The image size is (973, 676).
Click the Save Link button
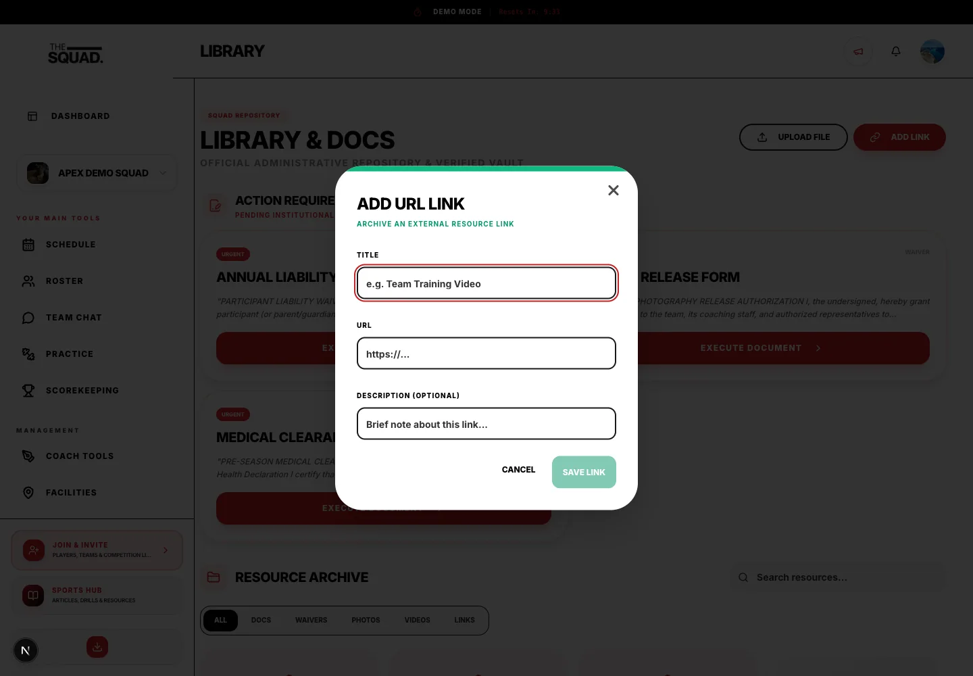(x=584, y=473)
